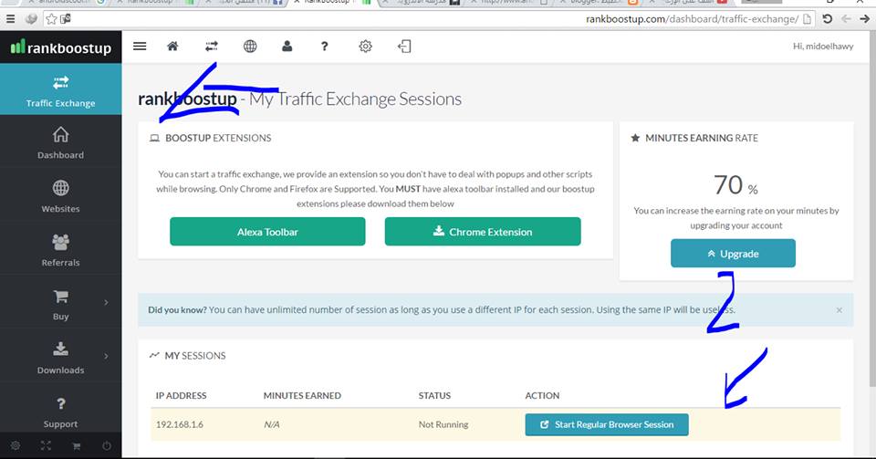Open the browser hamburger menu
The width and height of the screenshot is (876, 459).
coord(10,19)
